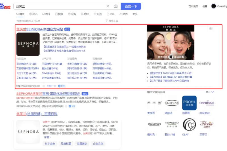This screenshot has width=227, height=151.
Task: Open 丝芙兰SEPHORA-中国官方网站 result title
Action: point(40,29)
